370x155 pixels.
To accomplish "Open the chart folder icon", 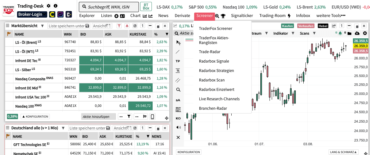I will 349,33.
